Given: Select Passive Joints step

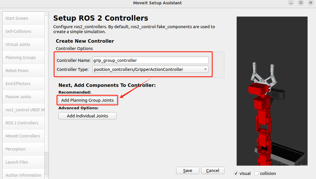Looking at the screenshot, I should pyautogui.click(x=24, y=97).
